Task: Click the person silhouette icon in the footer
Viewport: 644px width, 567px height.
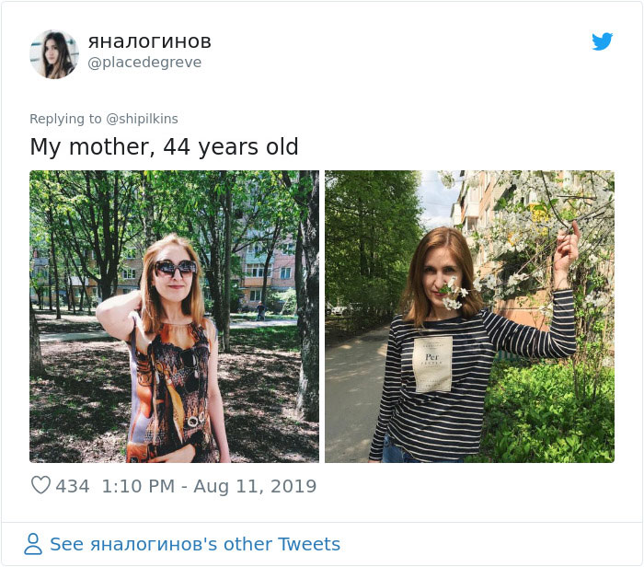Action: [x=33, y=544]
